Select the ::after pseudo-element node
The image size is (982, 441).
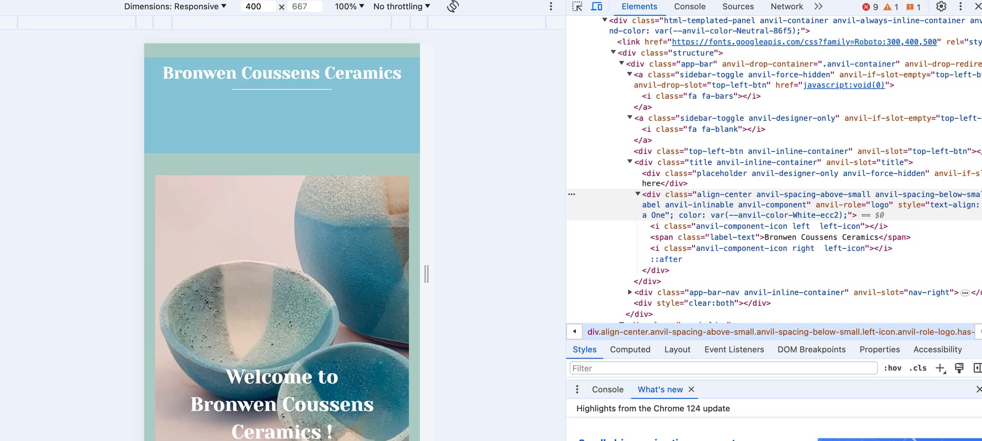tap(666, 259)
